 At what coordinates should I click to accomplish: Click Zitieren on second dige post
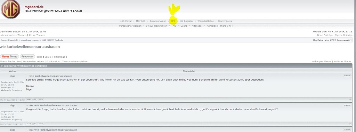tap(347, 105)
